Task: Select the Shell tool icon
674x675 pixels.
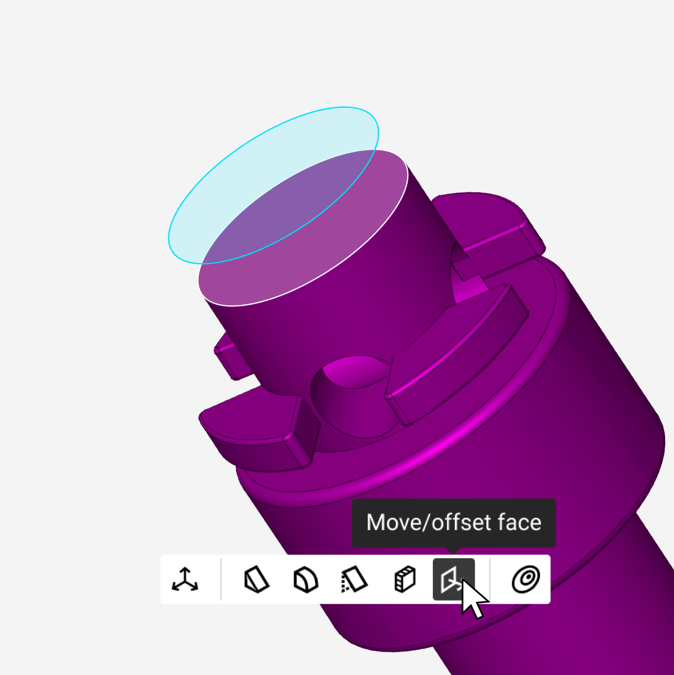Action: pos(404,579)
